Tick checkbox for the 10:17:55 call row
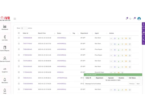 (19, 44)
